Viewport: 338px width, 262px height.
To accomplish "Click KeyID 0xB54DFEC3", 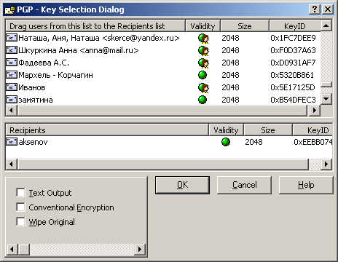I will point(293,100).
